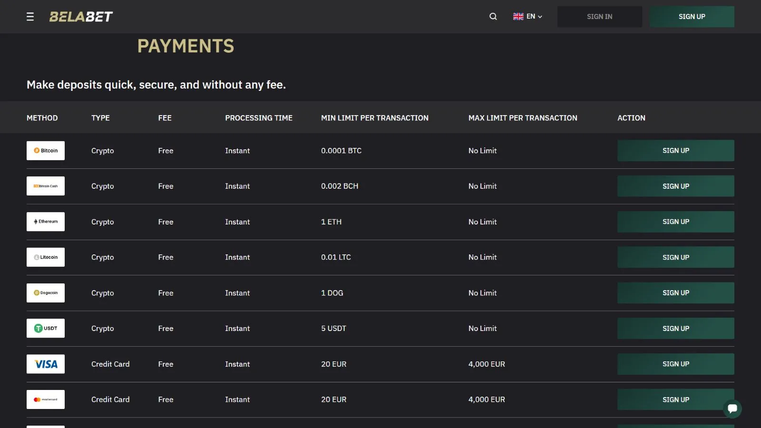
Task: Open the hamburger menu
Action: point(30,17)
